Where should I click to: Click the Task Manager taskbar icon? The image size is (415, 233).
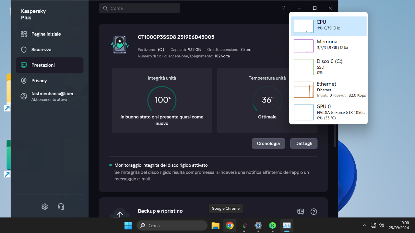[x=287, y=226]
